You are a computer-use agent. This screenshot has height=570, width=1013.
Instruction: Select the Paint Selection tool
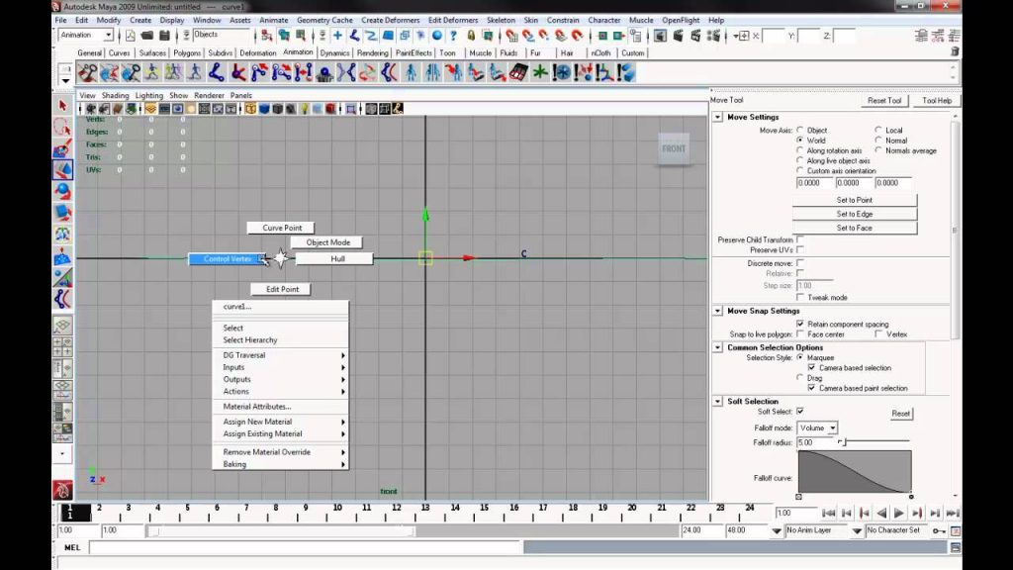62,149
